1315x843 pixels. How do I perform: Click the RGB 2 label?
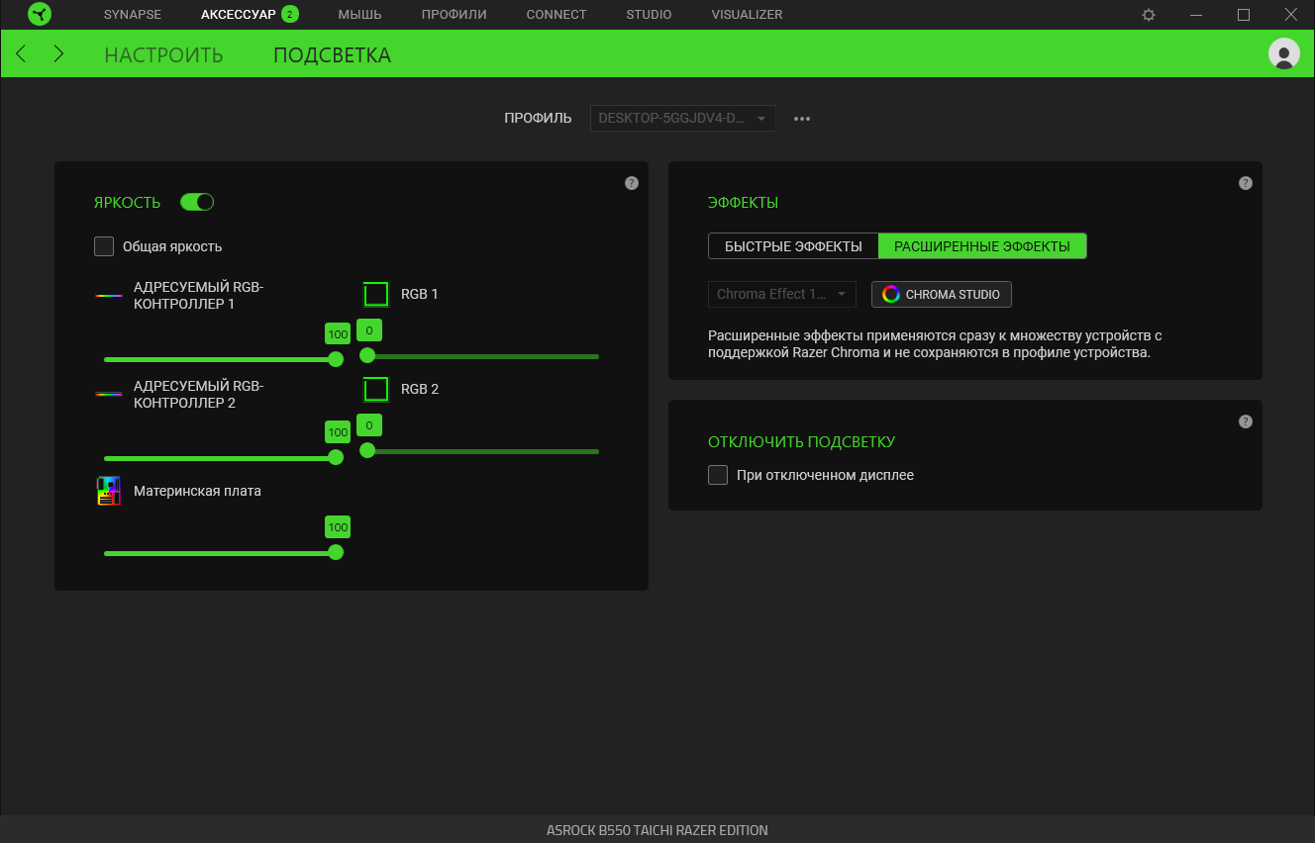pyautogui.click(x=420, y=389)
